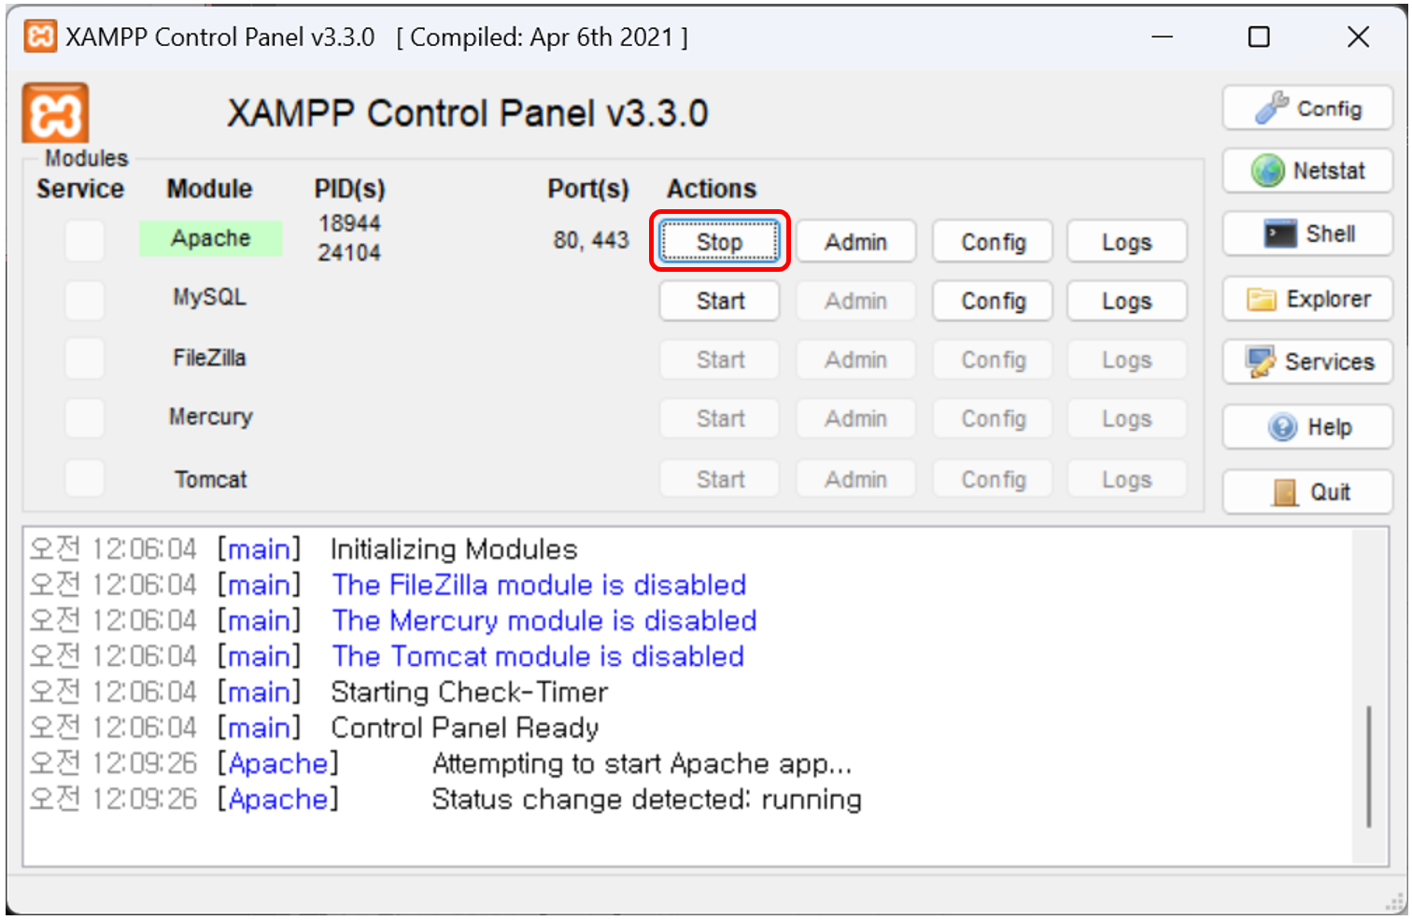Open Apache Config options

tap(993, 242)
